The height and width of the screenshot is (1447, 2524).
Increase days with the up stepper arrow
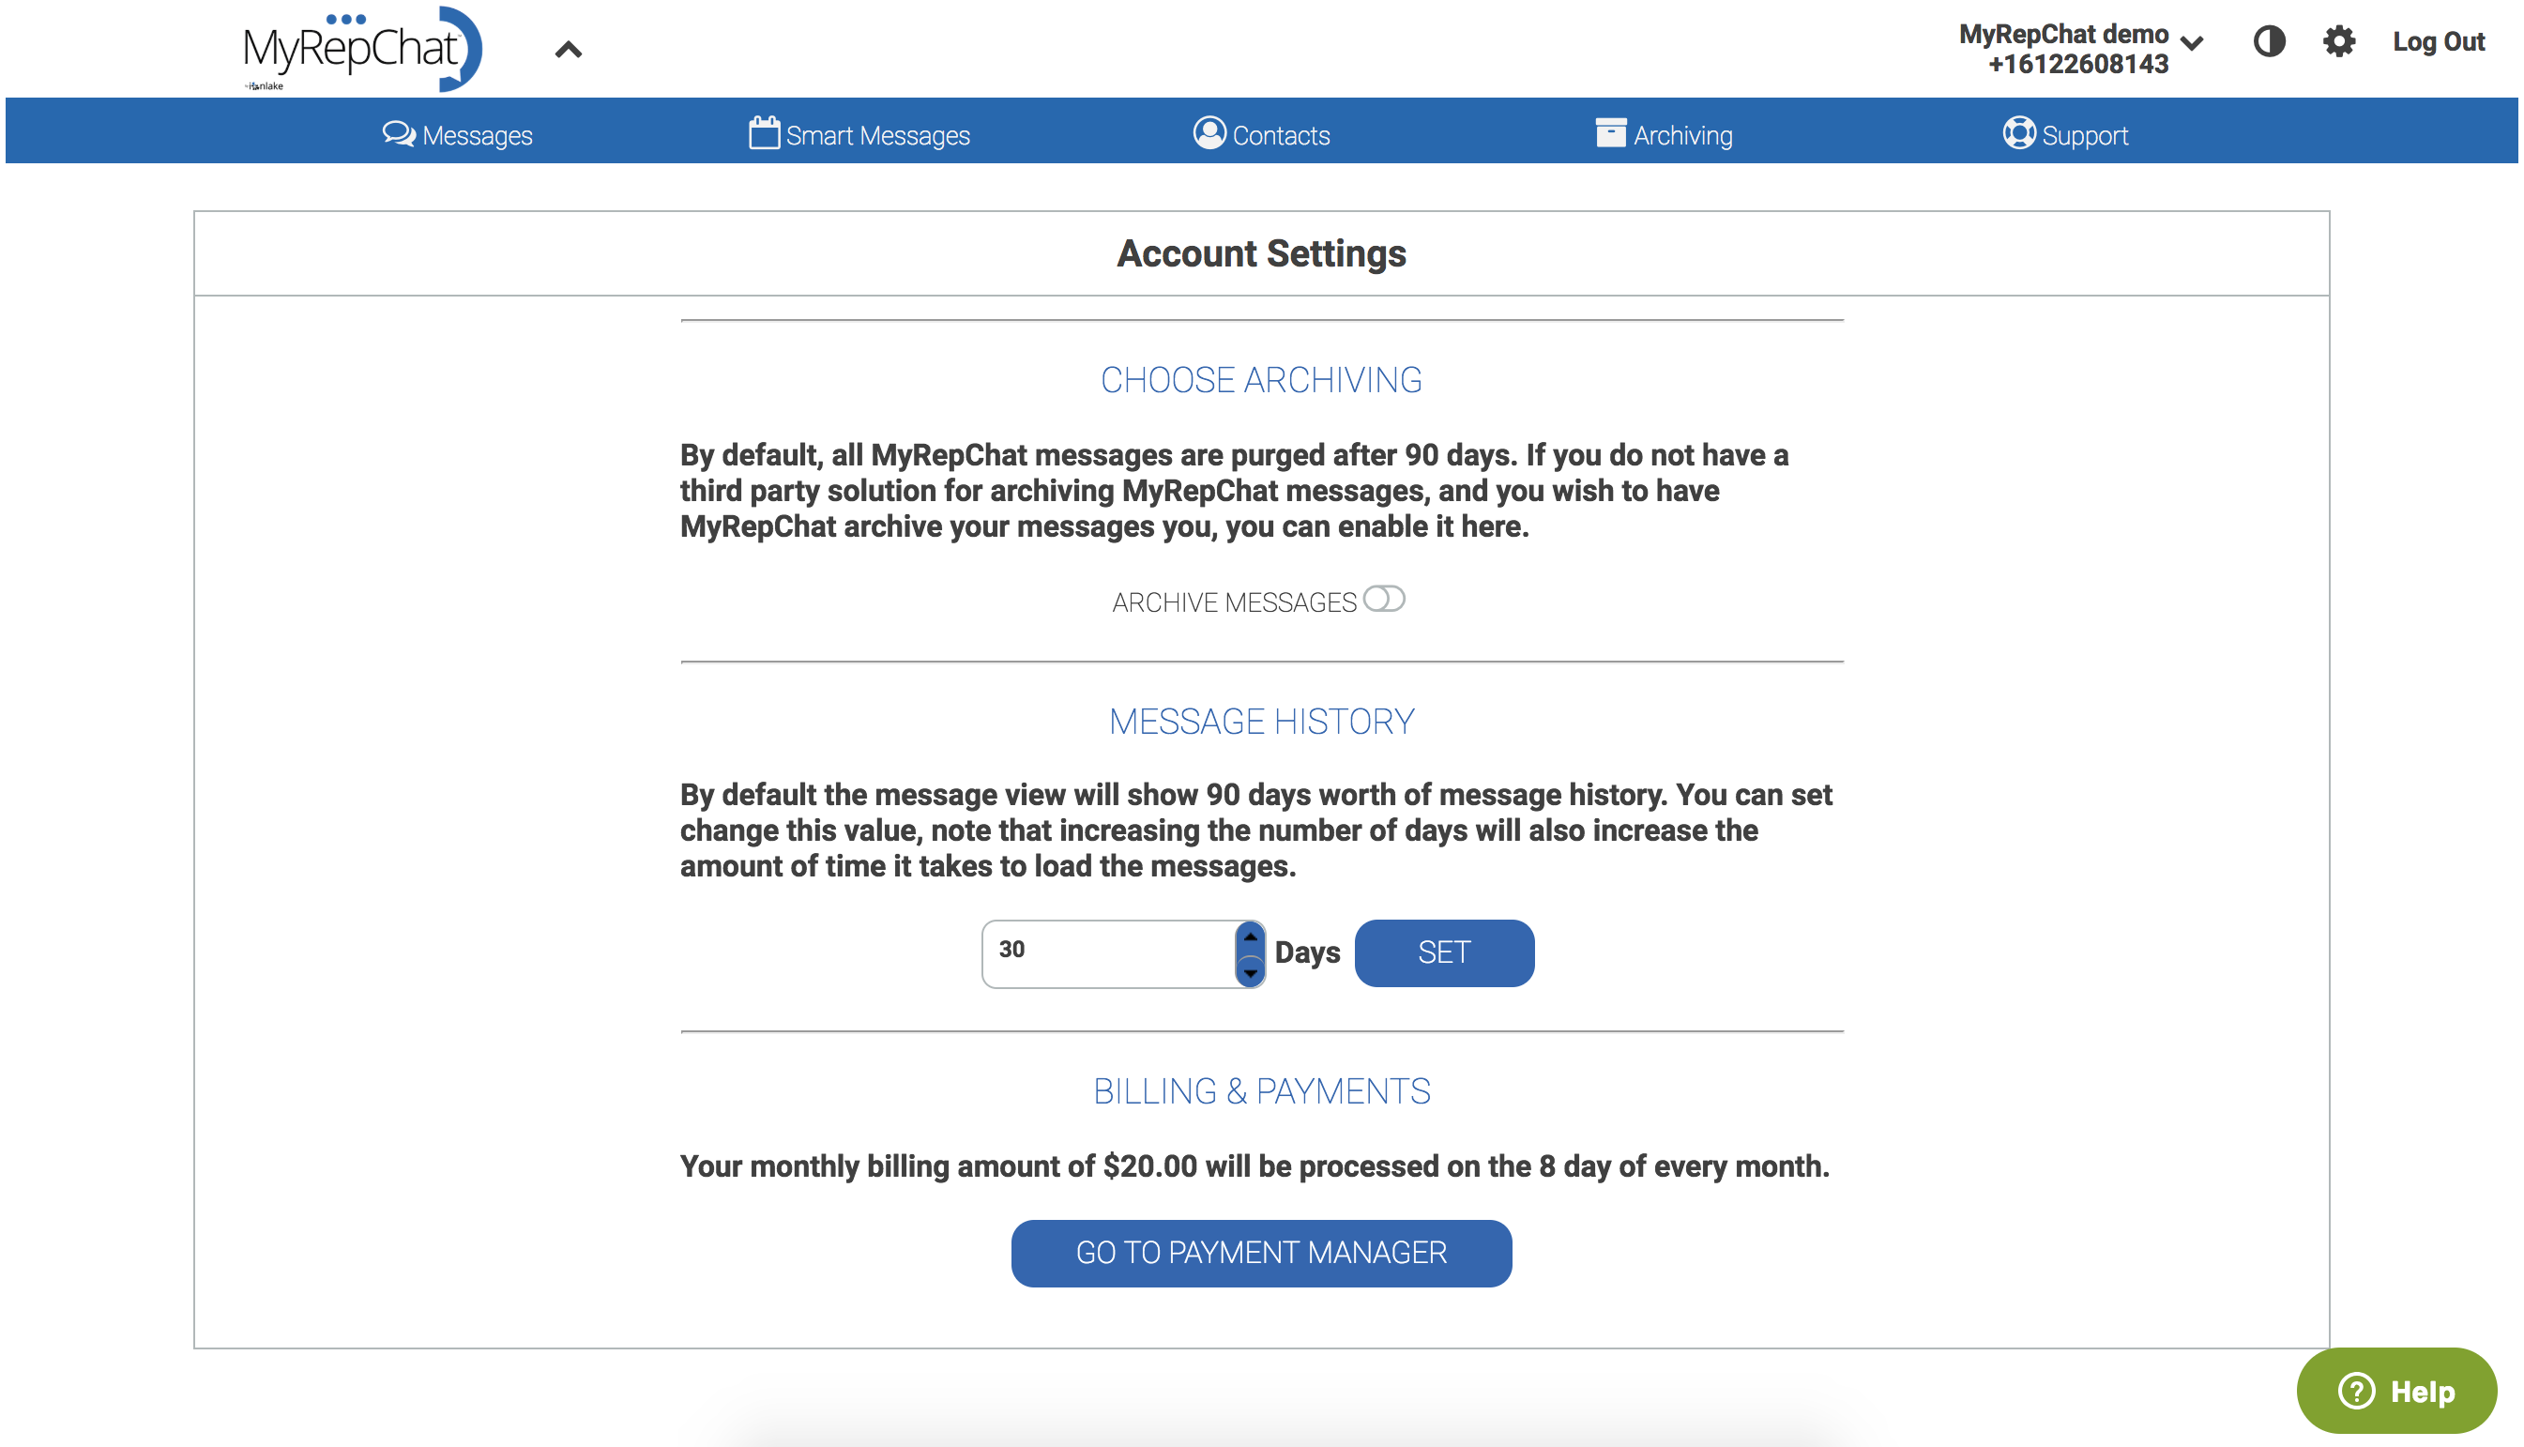[x=1250, y=937]
